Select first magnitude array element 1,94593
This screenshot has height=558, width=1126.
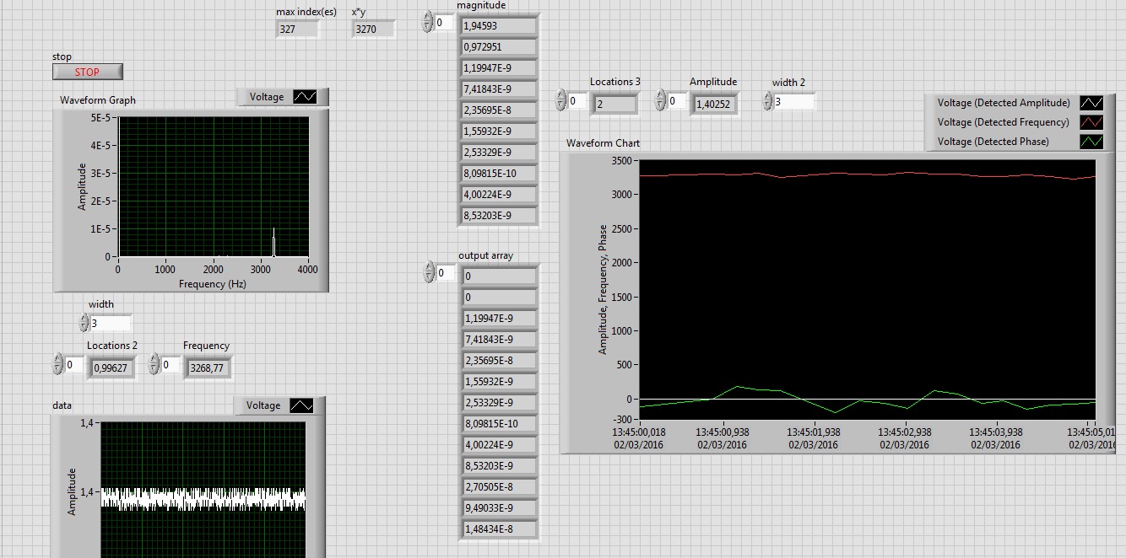[499, 26]
